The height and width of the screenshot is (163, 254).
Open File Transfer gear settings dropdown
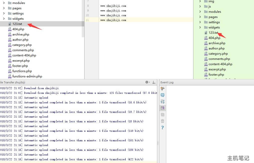pyautogui.click(x=147, y=82)
